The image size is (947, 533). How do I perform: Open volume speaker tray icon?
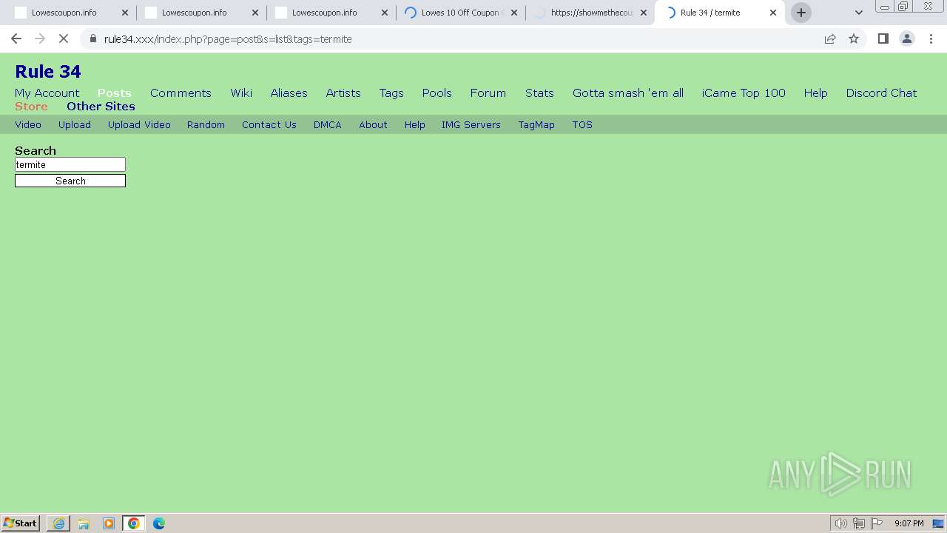840,523
